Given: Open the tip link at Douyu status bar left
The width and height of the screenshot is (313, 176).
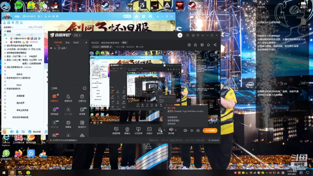Looking at the screenshot, I should 65,140.
